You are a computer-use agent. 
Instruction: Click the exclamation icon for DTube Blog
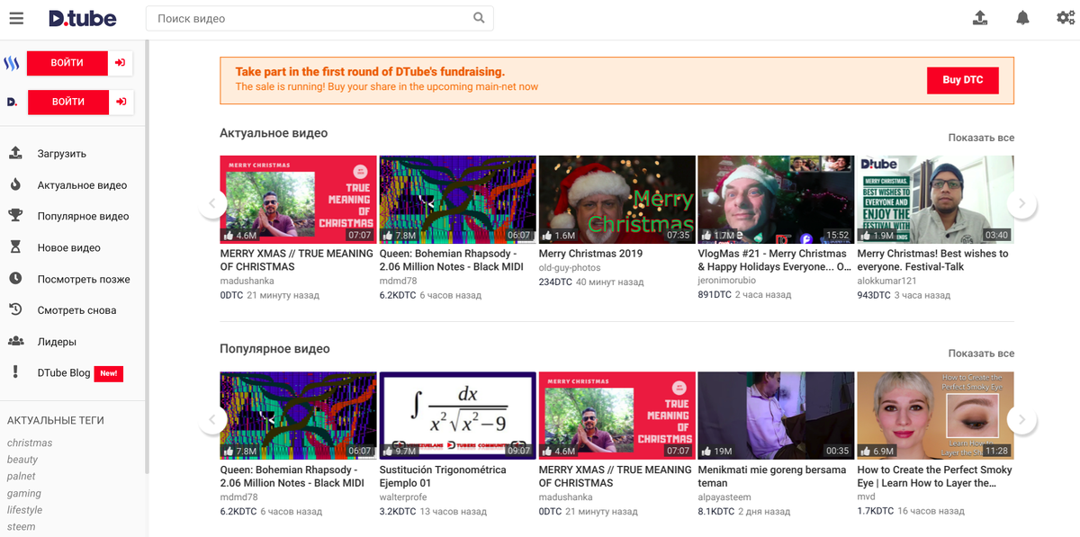click(x=15, y=372)
